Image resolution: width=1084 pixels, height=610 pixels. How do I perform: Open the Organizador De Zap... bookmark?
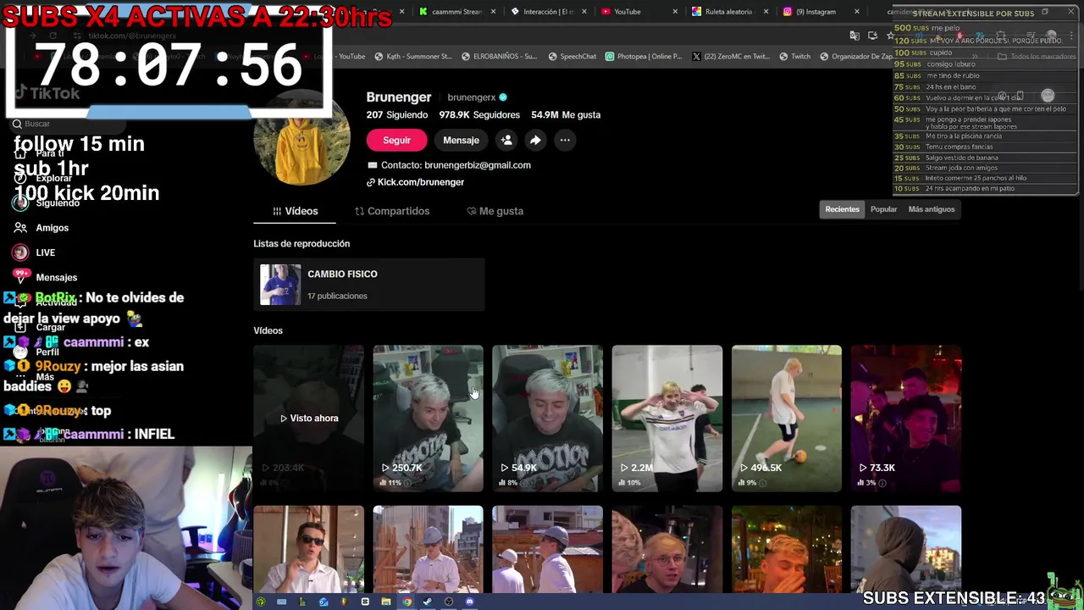coord(856,57)
